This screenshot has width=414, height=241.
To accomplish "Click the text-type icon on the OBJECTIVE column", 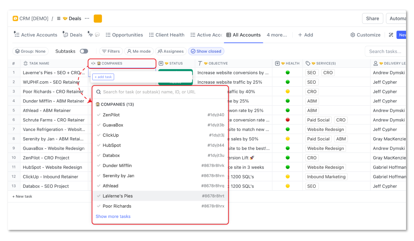I will click(x=199, y=63).
